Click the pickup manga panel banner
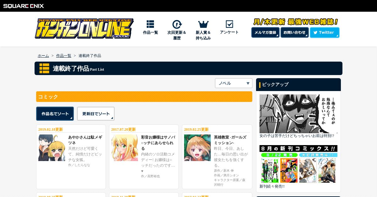The image size is (377, 197). click(298, 114)
